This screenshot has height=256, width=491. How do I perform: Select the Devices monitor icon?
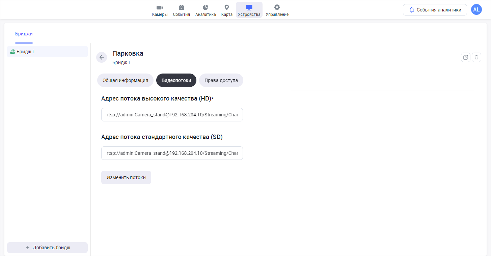pos(249,8)
